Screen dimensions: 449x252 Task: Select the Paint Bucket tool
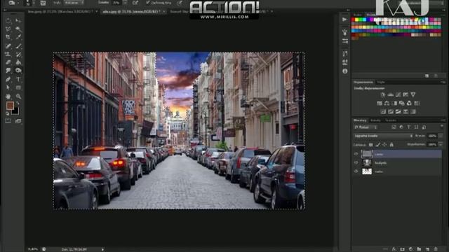click(x=18, y=62)
